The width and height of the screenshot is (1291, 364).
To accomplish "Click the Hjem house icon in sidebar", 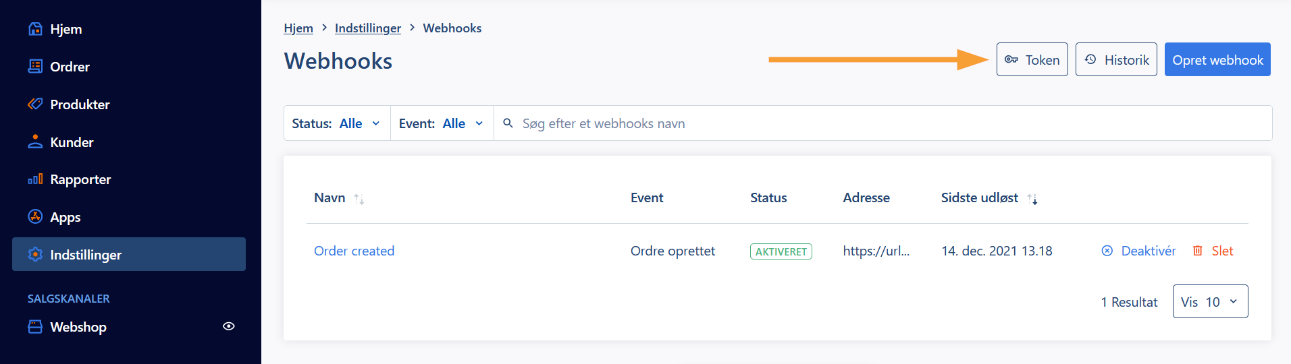I will pyautogui.click(x=35, y=29).
